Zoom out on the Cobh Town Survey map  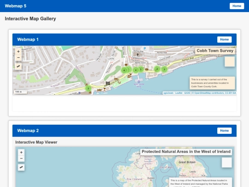pos(18,58)
